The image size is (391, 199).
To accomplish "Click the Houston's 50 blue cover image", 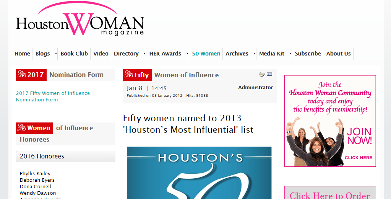I will click(x=199, y=173).
